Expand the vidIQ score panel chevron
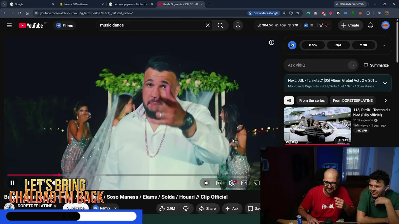 (384, 45)
